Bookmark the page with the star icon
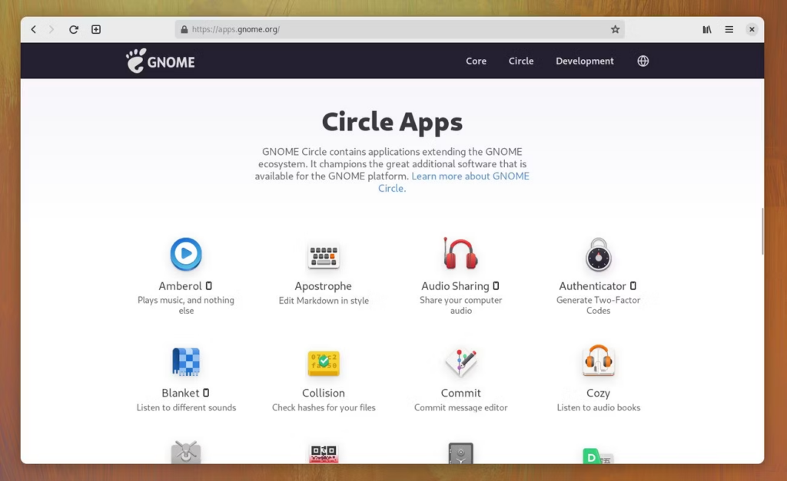Viewport: 787px width, 481px height. (615, 30)
